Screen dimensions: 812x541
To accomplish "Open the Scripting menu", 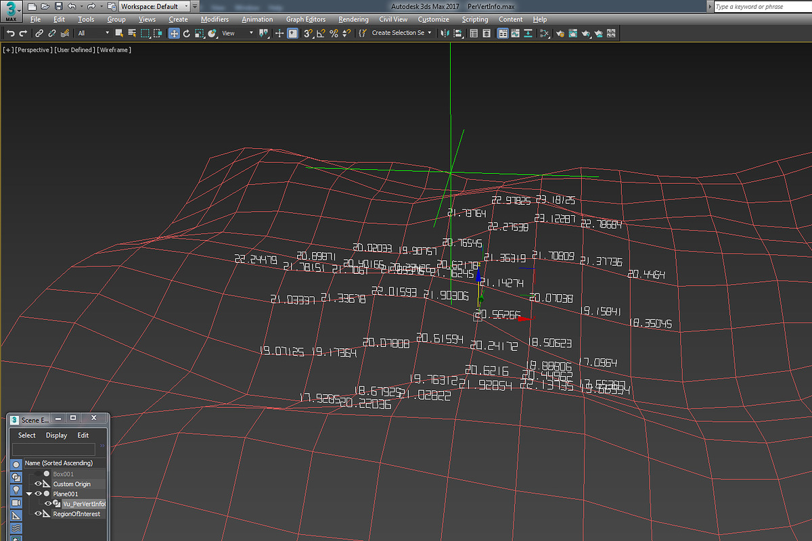I will click(475, 20).
